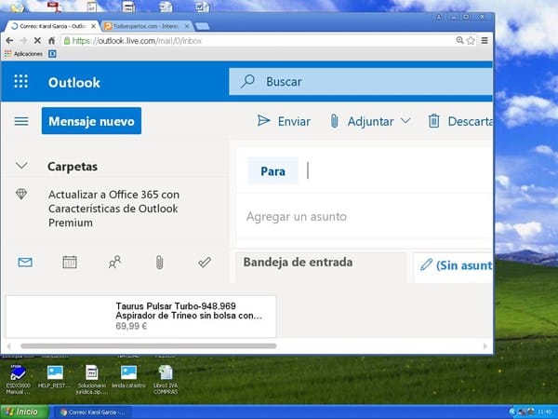Open Aplicaciones bookmarks shortcut

click(x=23, y=54)
